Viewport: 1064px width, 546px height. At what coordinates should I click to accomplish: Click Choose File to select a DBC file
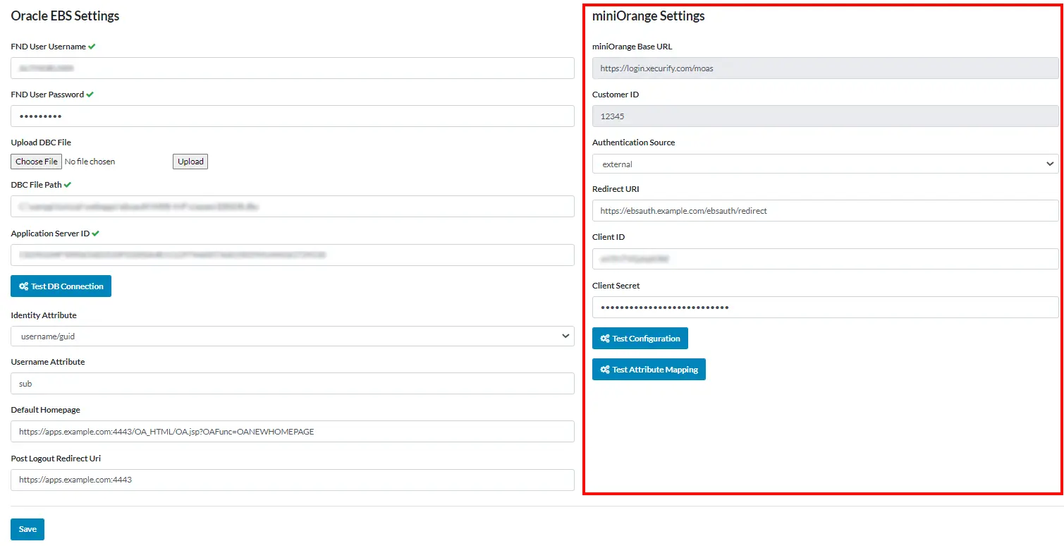pos(35,161)
